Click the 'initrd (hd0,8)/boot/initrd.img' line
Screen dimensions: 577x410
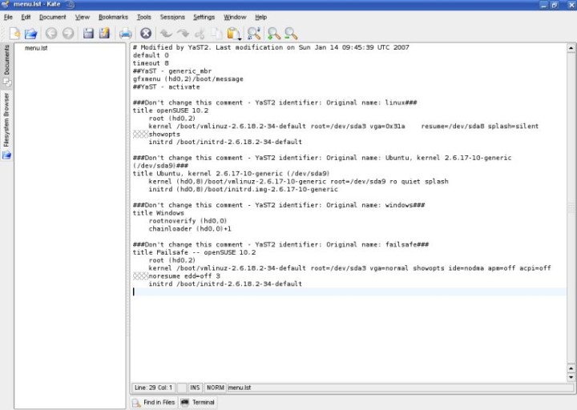[x=244, y=189]
